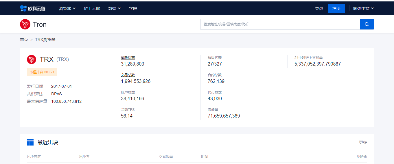Click the 最近出块 section heading
This screenshot has width=394, height=164.
coord(48,142)
